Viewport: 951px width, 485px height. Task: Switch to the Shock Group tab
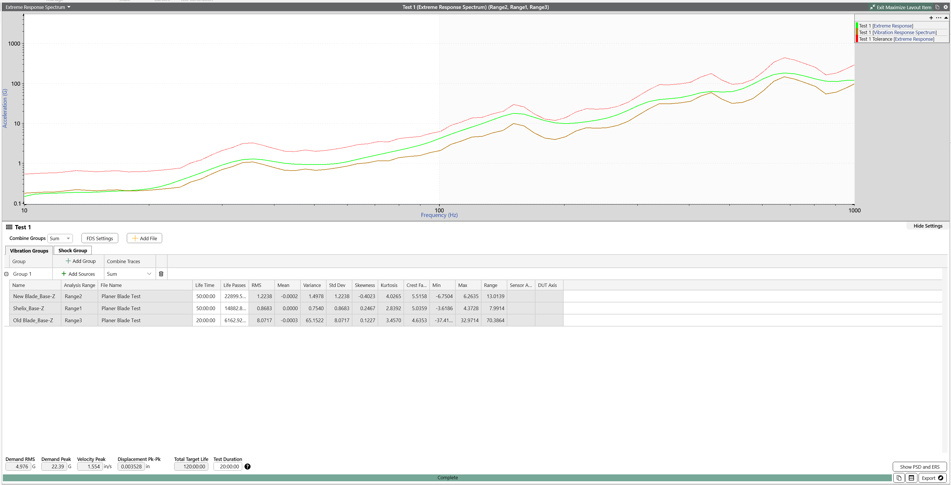click(72, 250)
